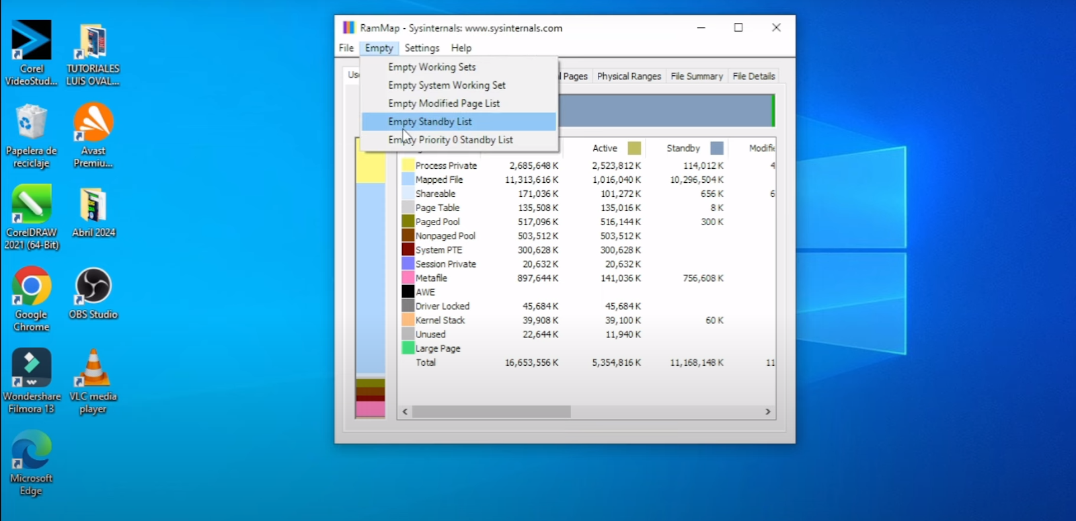This screenshot has height=521, width=1076.
Task: Click the Total standby value 11,168,148 K
Action: tap(697, 362)
